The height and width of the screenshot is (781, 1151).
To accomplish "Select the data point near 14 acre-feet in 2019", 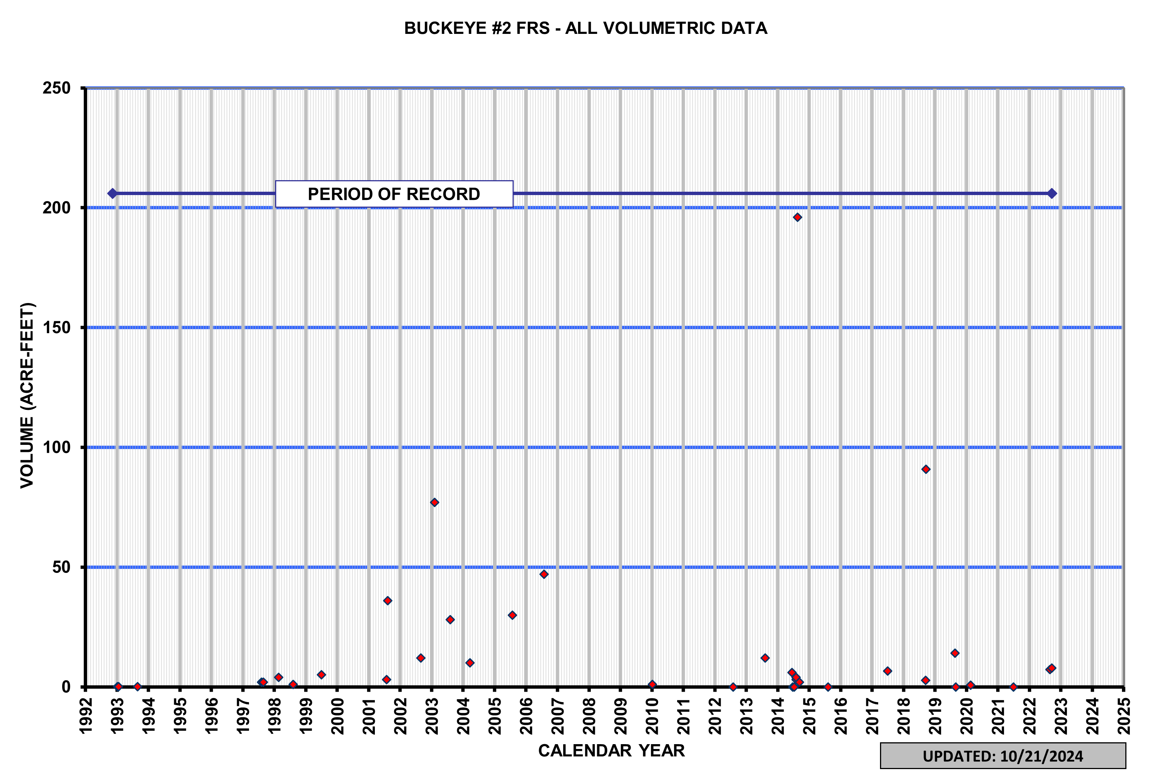I will 955,653.
